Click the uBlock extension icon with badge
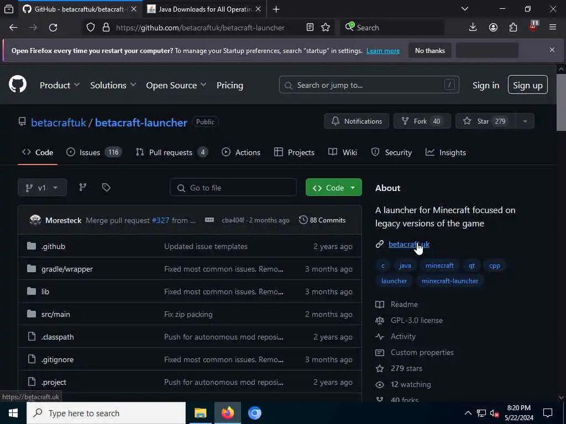566x424 pixels. pyautogui.click(x=533, y=26)
